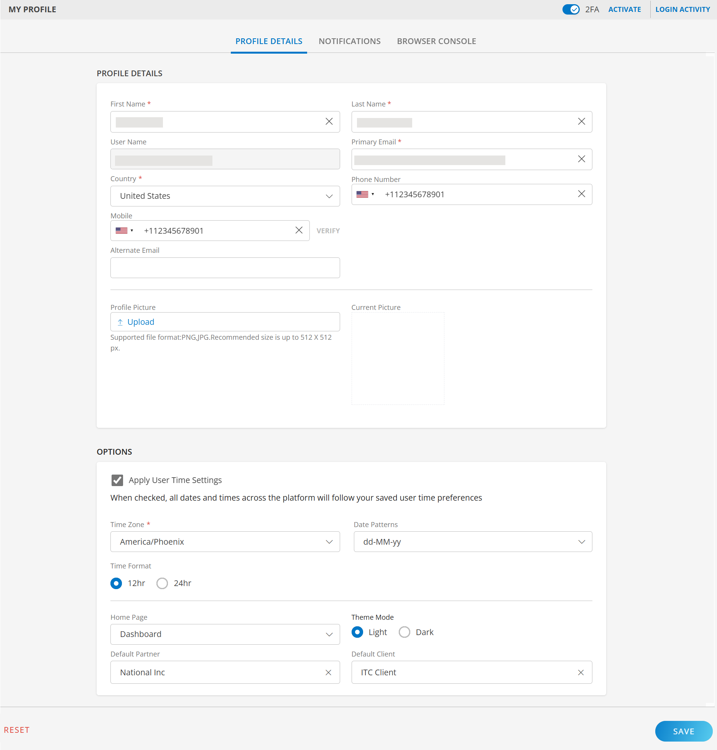Select the 24hr time format
The image size is (717, 750).
162,583
